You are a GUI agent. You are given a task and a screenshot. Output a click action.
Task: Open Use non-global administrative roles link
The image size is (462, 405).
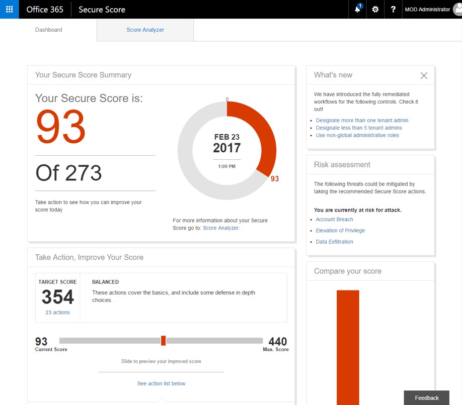tap(357, 135)
